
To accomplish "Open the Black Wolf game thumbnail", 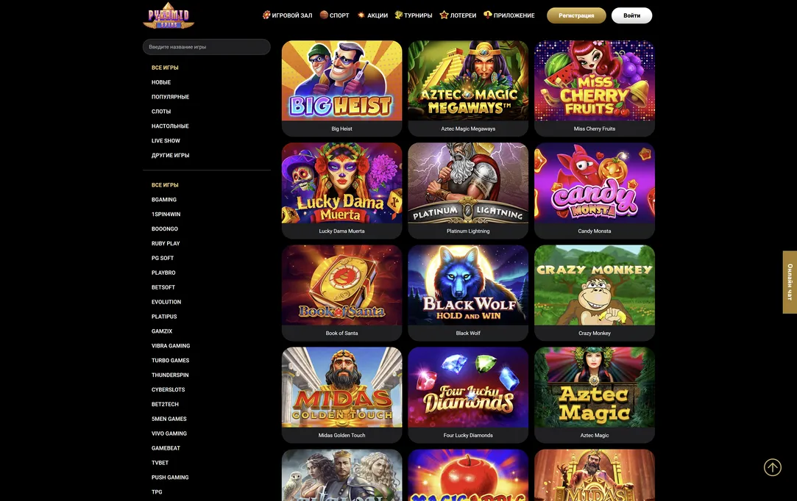I will click(467, 285).
